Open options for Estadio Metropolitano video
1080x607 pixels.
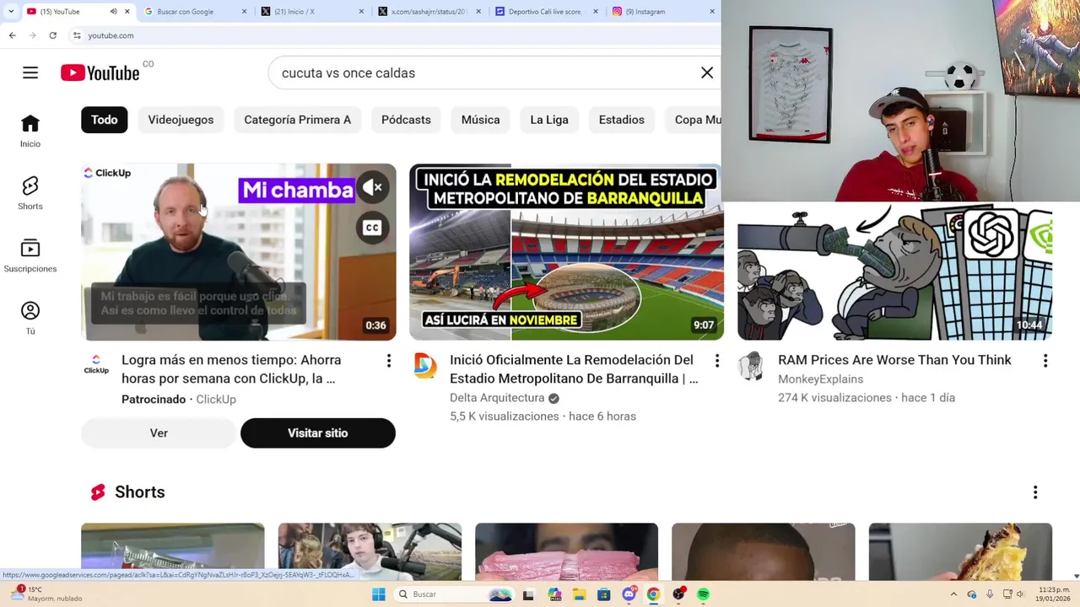(x=716, y=361)
